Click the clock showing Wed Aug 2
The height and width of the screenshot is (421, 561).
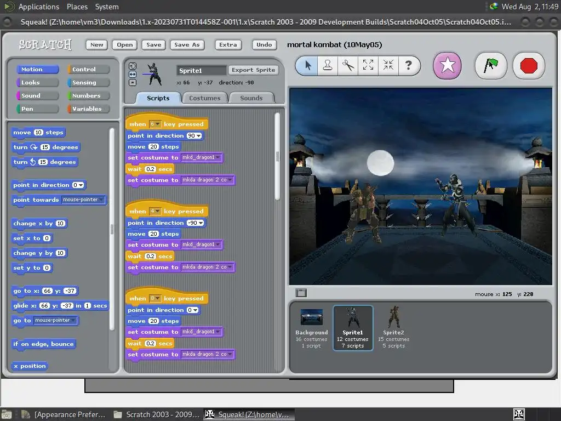tap(530, 7)
